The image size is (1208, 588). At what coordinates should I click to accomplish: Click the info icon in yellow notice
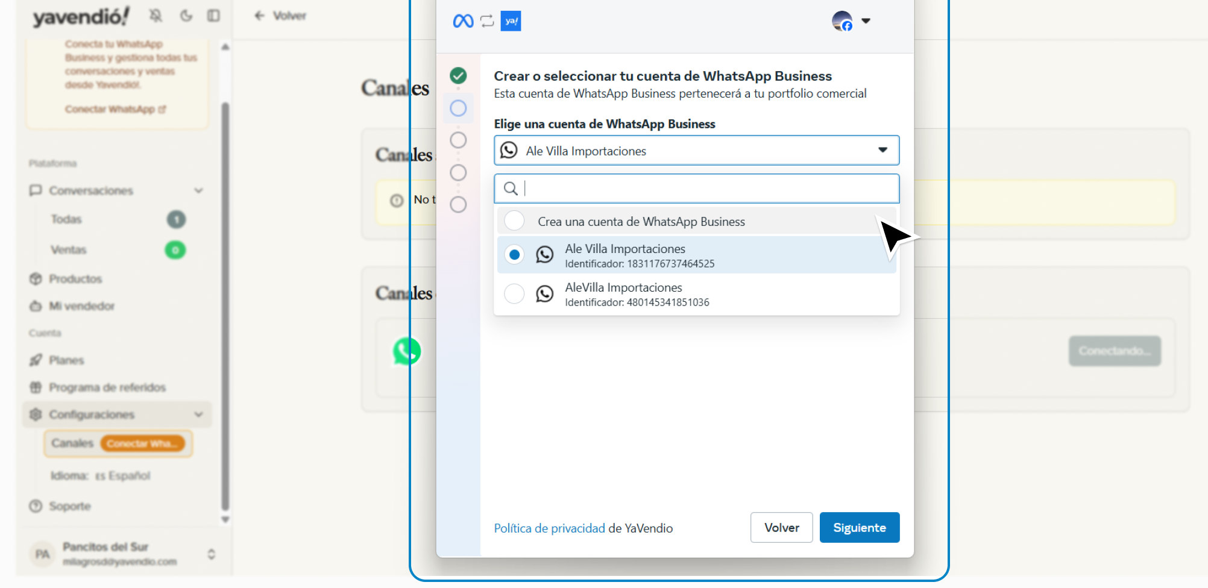click(397, 201)
